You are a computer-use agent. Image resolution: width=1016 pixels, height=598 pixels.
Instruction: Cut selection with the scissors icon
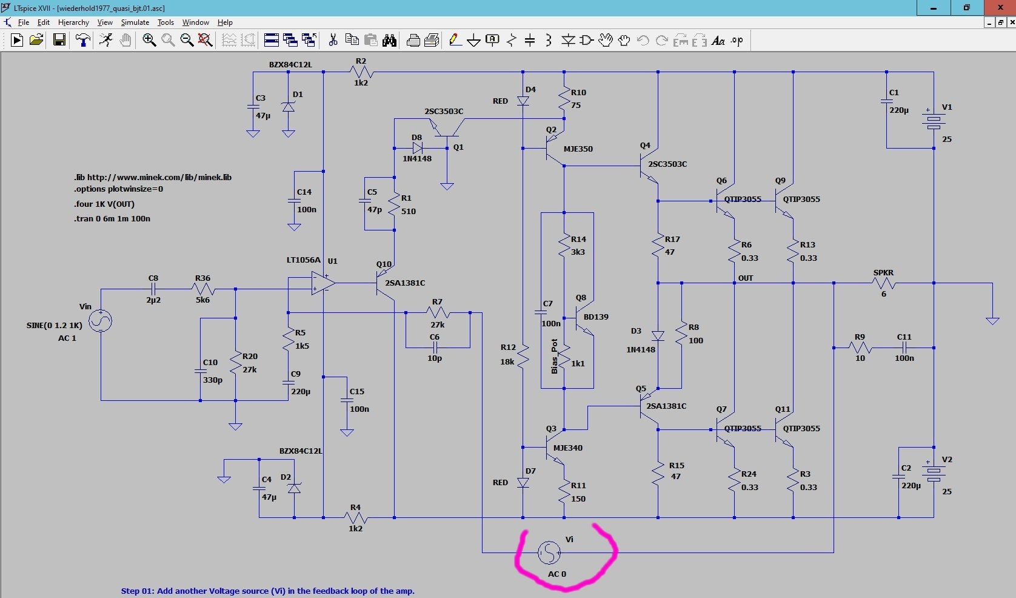click(x=333, y=40)
